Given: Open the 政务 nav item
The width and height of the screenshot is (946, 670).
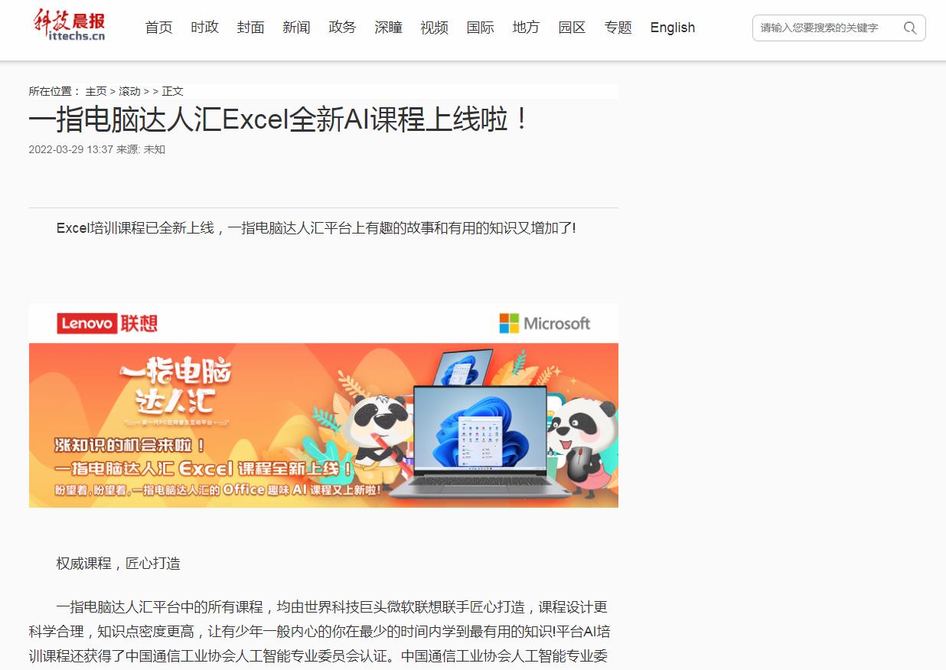Looking at the screenshot, I should pos(343,28).
